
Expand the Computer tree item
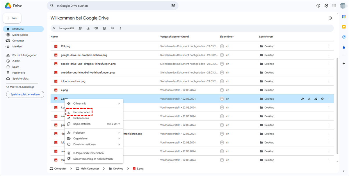pos(5,41)
